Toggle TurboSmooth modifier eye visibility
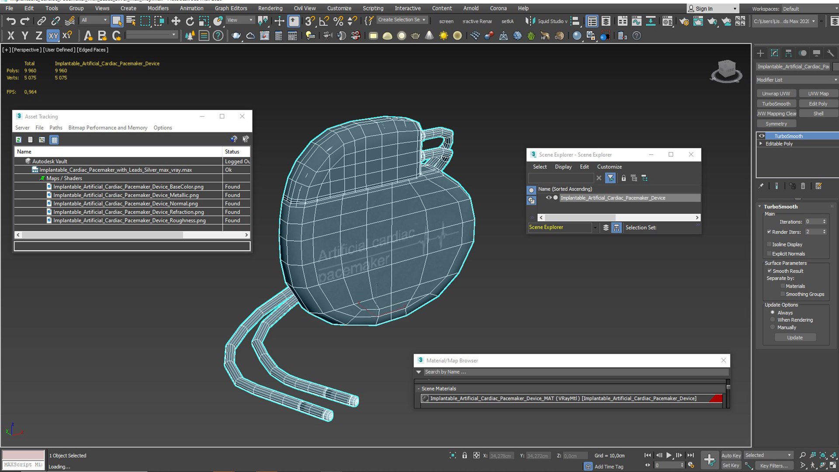 [762, 136]
